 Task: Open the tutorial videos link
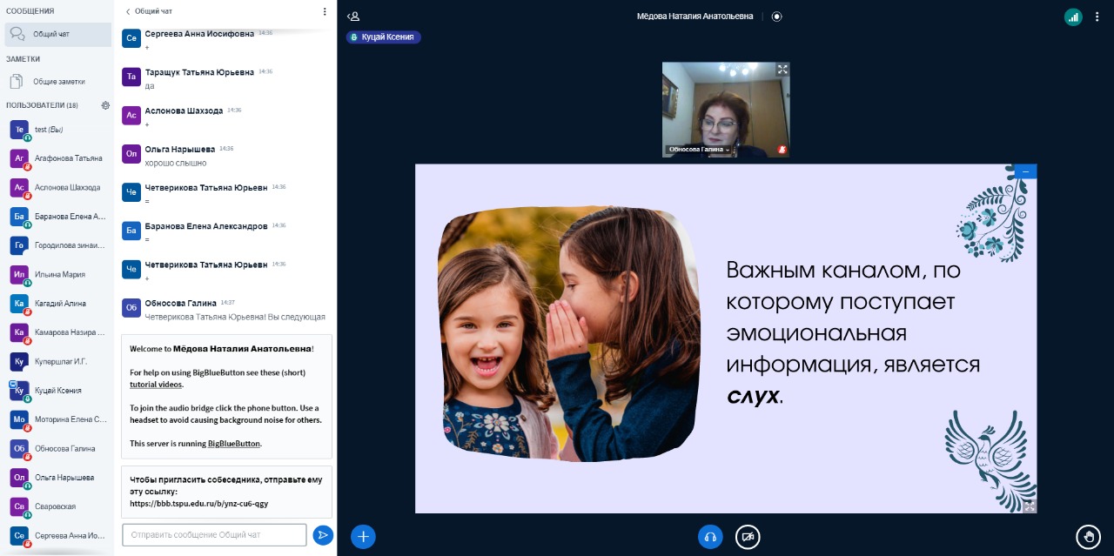click(x=156, y=384)
